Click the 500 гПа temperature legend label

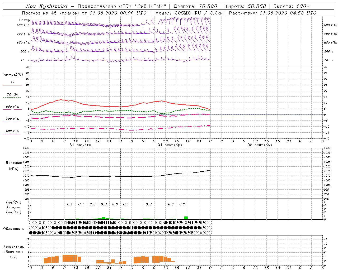coord(12,131)
